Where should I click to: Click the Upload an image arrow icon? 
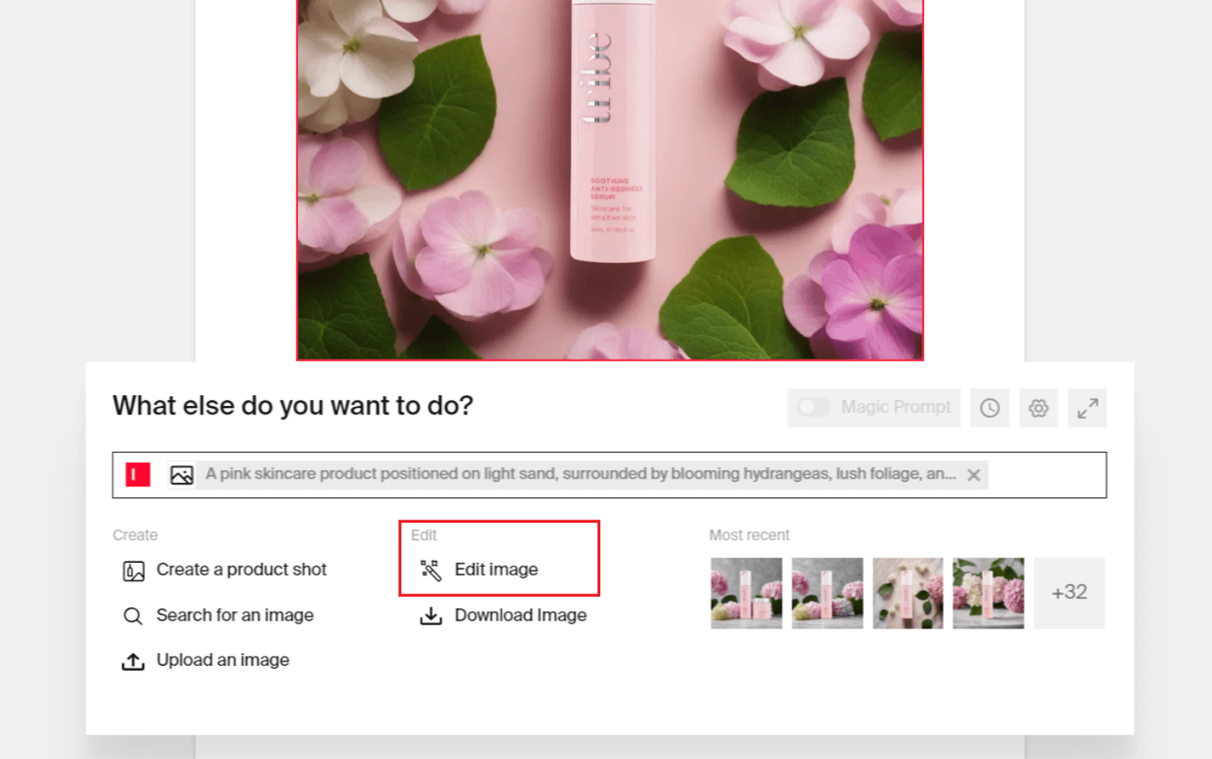click(x=132, y=660)
